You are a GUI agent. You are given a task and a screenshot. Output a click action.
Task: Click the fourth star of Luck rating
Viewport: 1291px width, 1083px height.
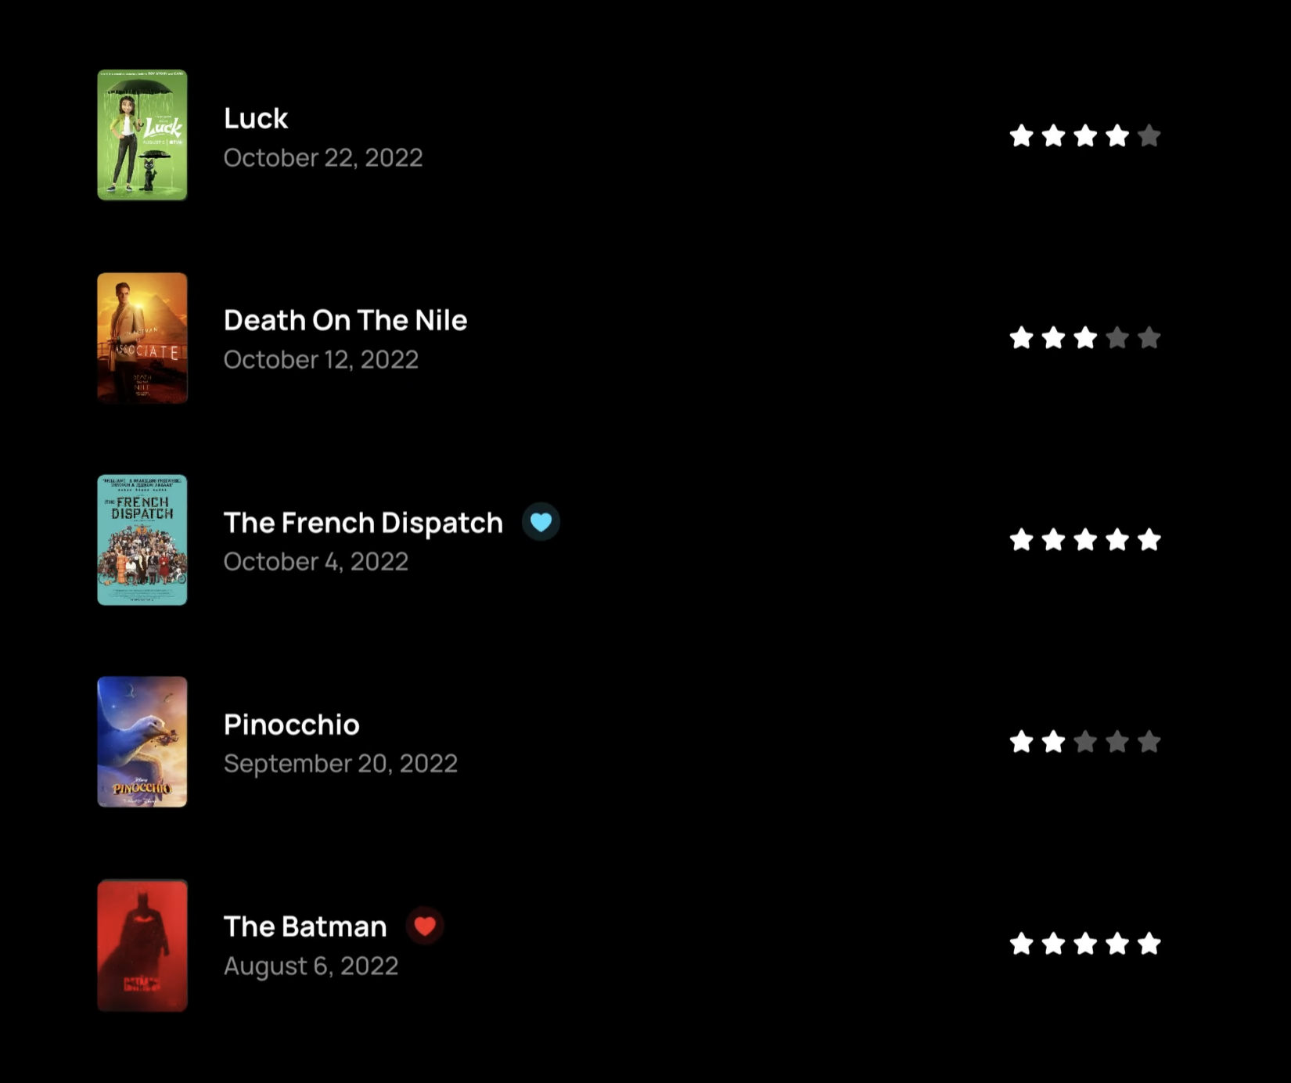[x=1117, y=136]
